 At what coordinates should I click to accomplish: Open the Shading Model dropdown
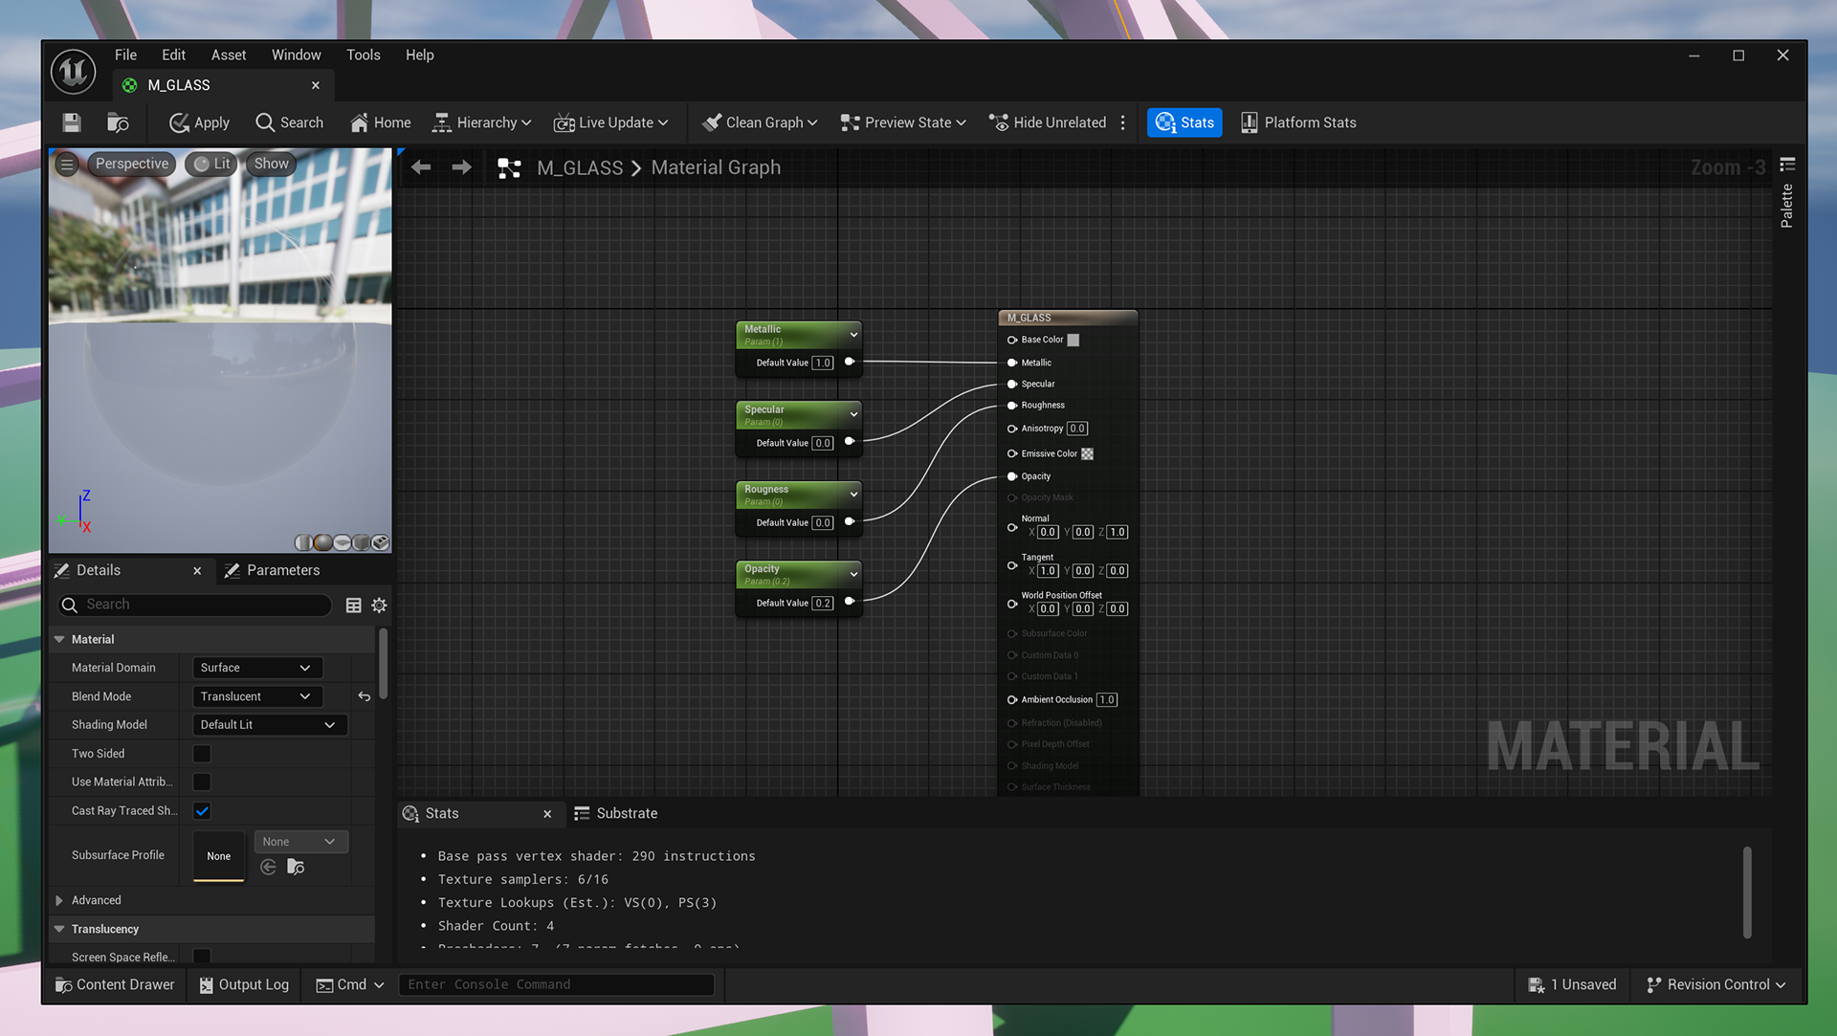tap(269, 725)
